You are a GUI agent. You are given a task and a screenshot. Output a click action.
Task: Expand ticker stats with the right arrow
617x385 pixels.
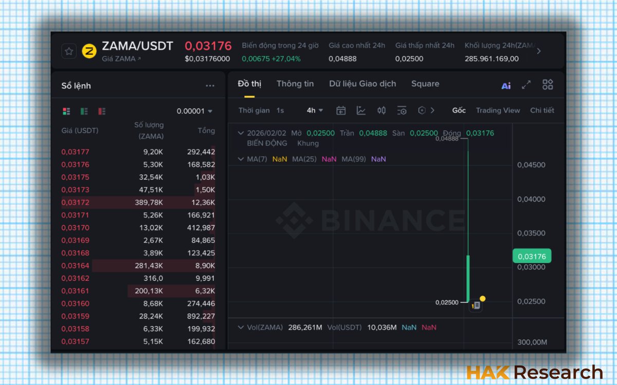click(538, 51)
